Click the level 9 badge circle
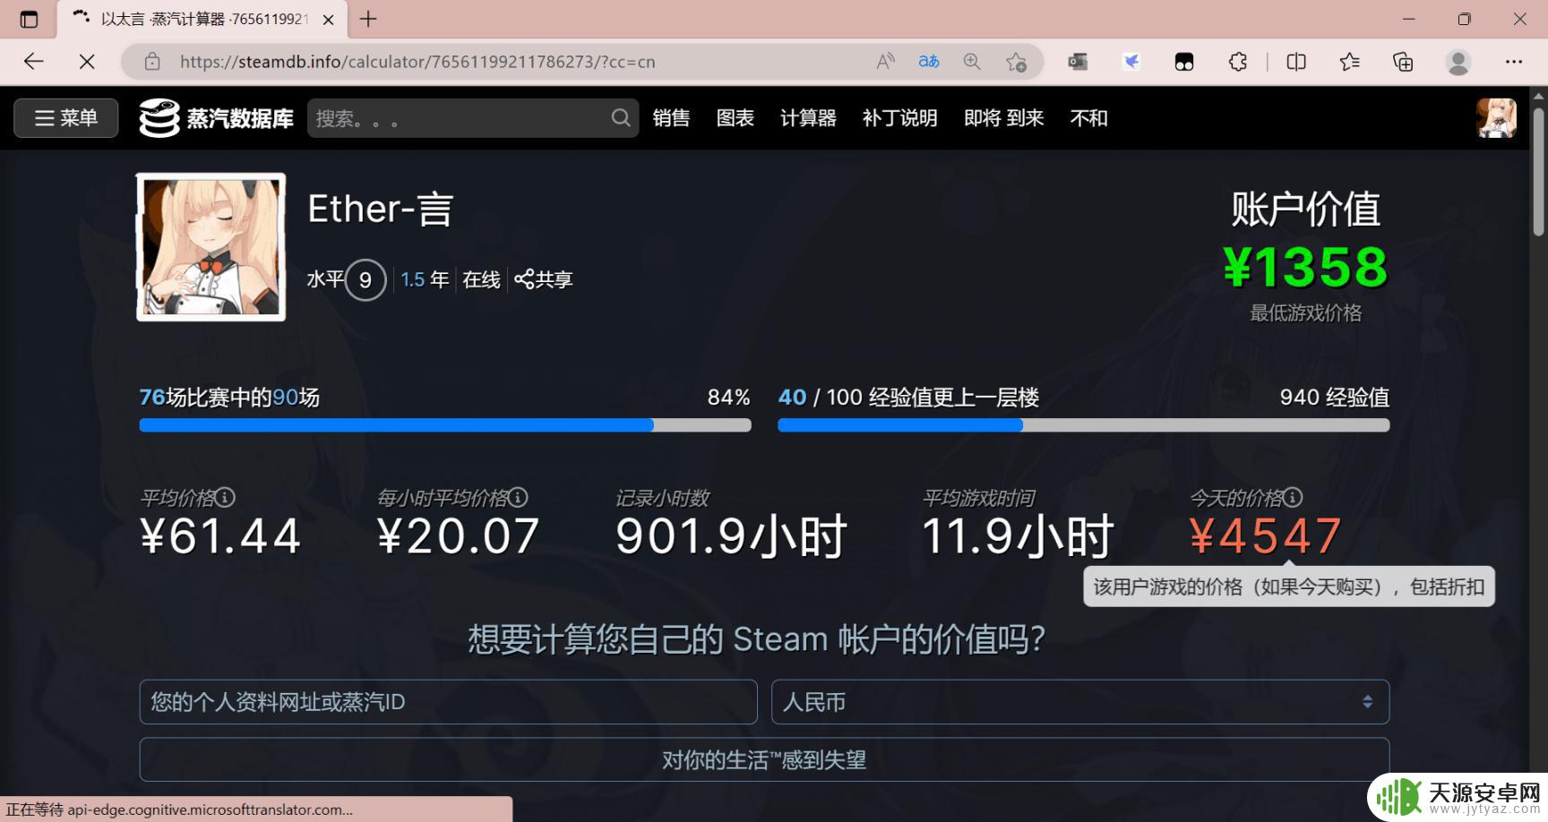1548x822 pixels. pos(365,280)
